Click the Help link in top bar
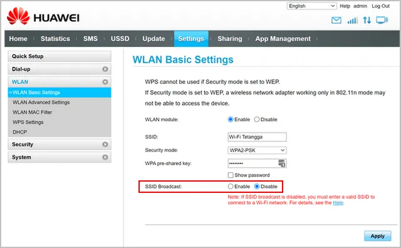This screenshot has width=401, height=248. pyautogui.click(x=345, y=6)
